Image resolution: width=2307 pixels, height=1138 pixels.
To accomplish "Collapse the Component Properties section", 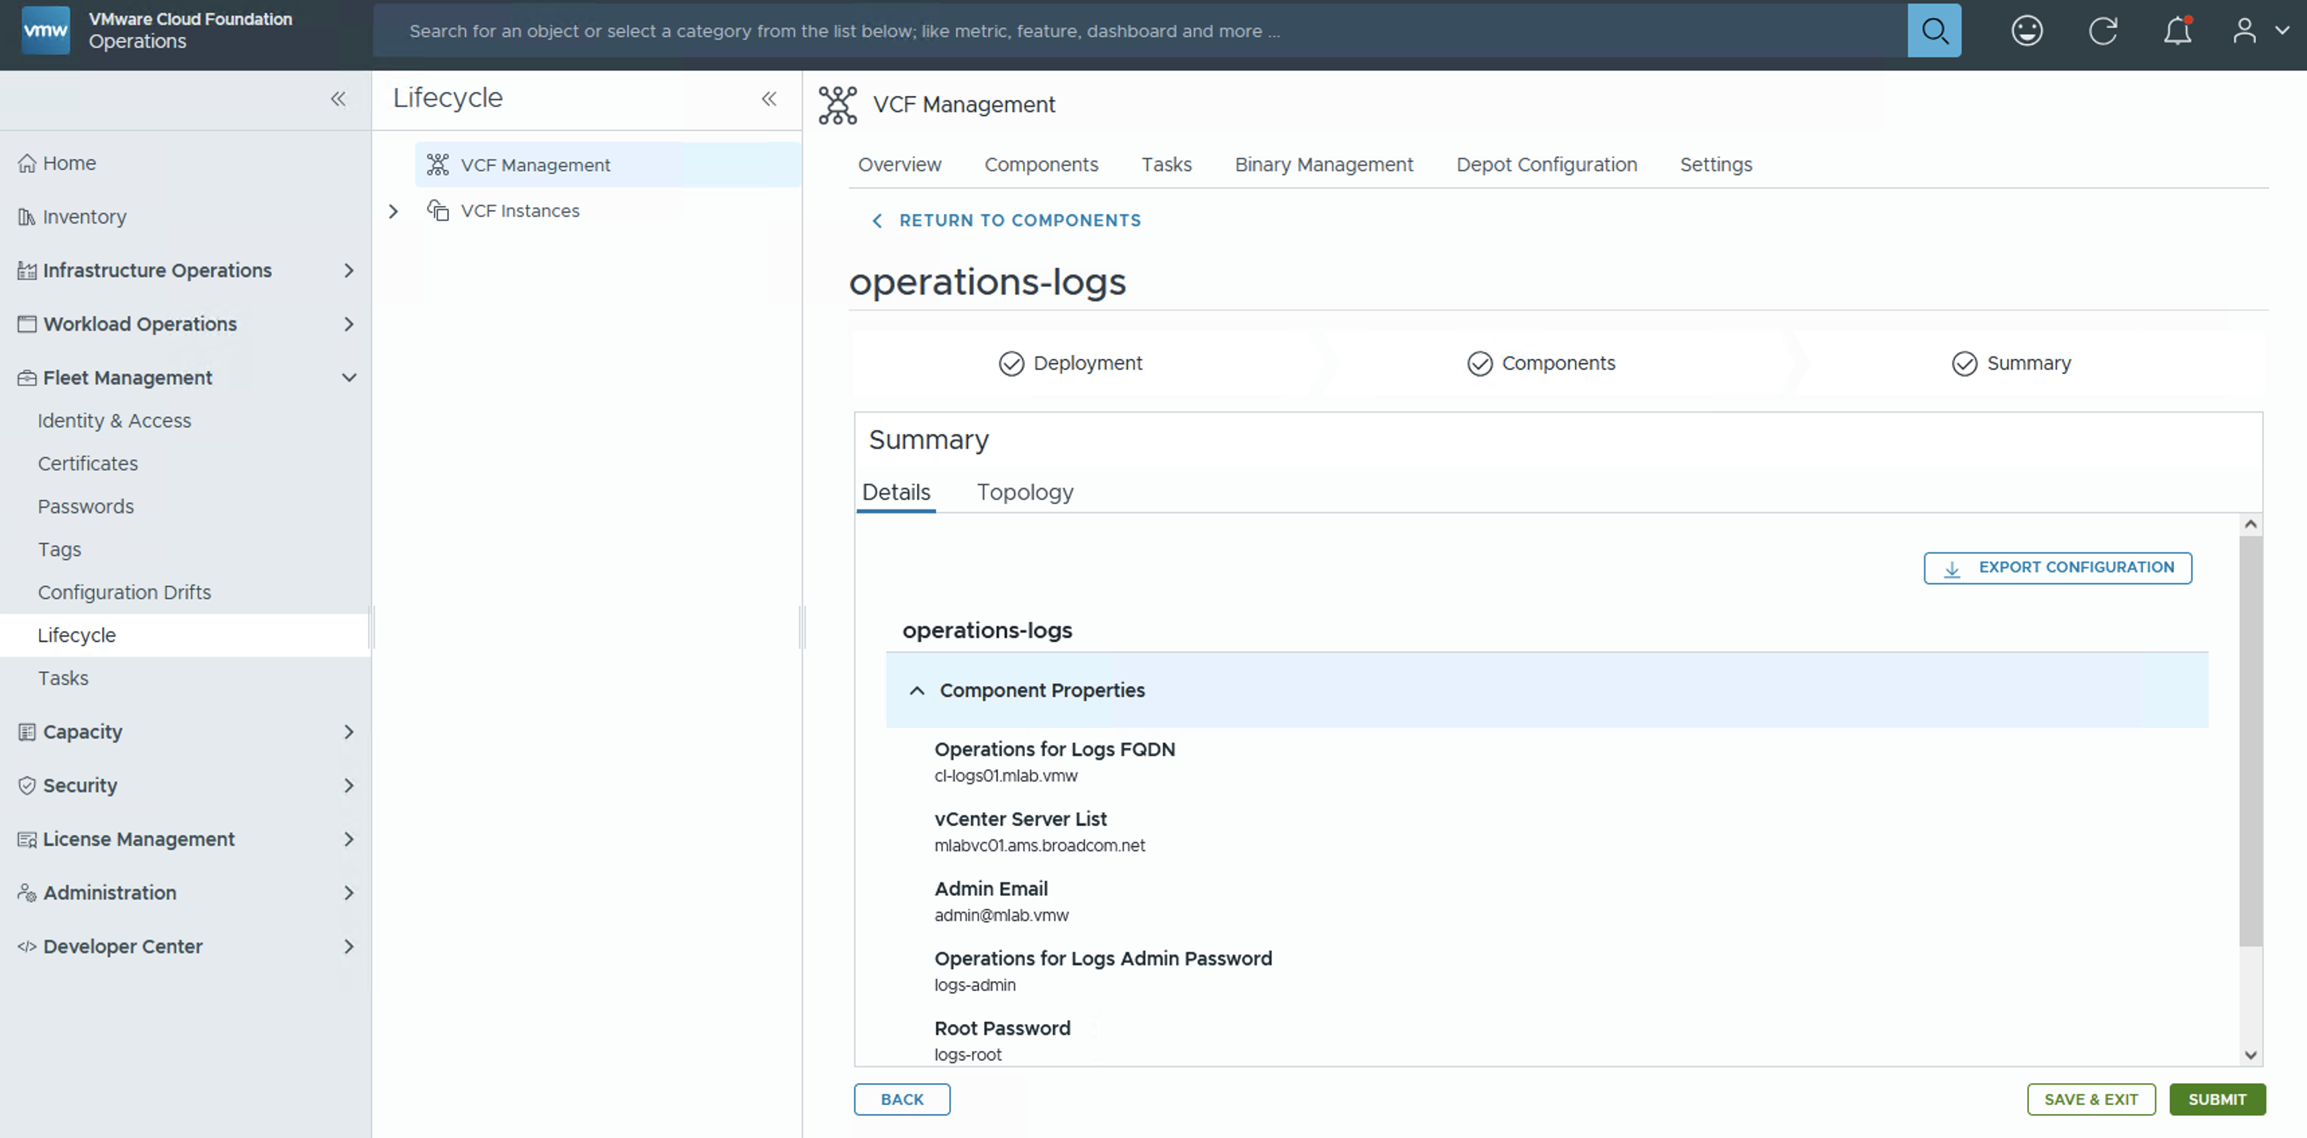I will (916, 690).
